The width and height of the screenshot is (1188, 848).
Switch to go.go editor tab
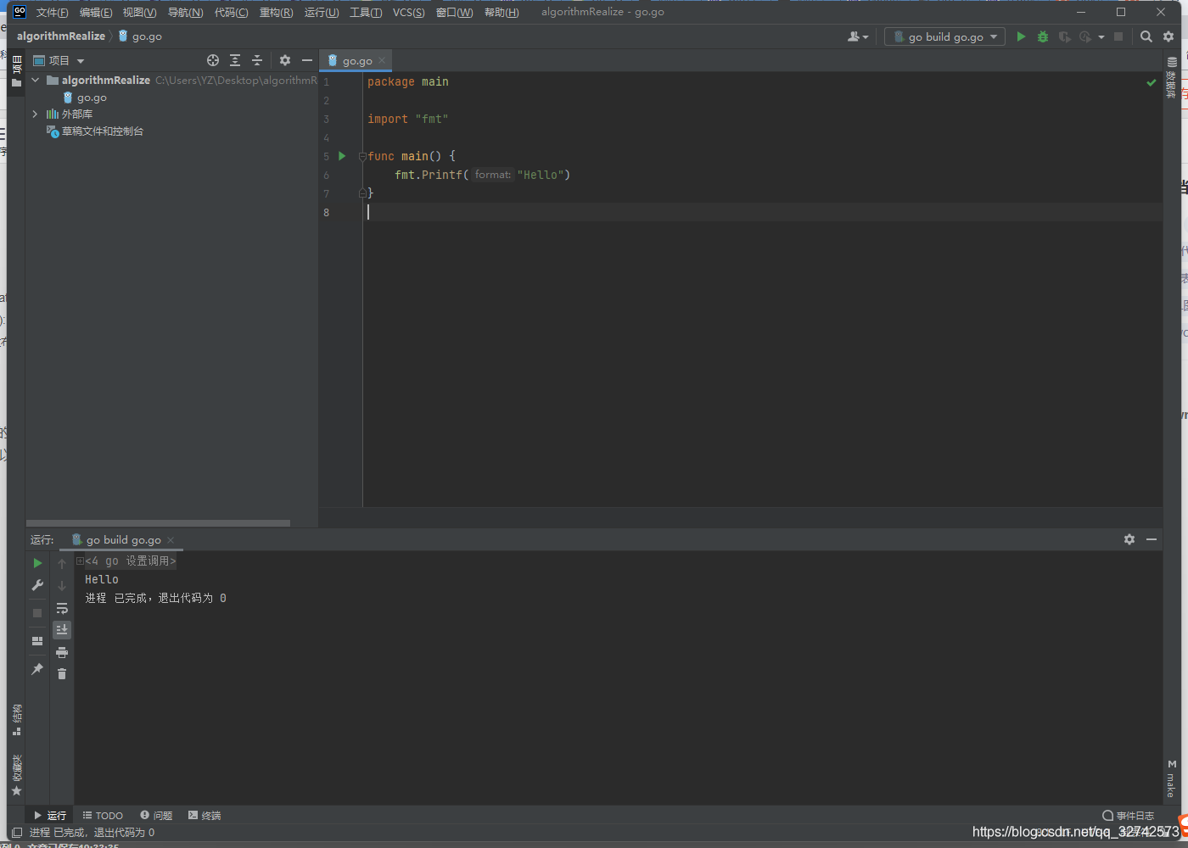(357, 60)
